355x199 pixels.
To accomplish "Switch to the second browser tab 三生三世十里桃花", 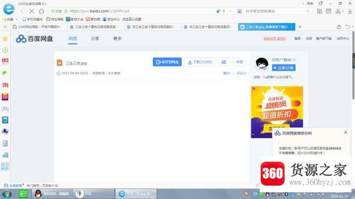I will point(96,27).
